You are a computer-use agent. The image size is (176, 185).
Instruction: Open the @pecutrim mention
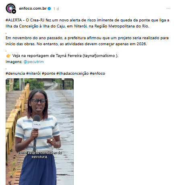[x=33, y=62]
